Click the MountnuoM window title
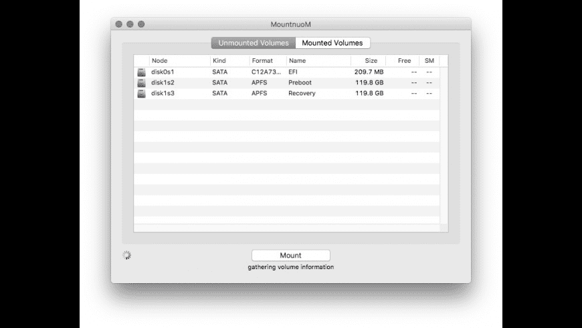Viewport: 582px width, 328px height. pyautogui.click(x=290, y=25)
